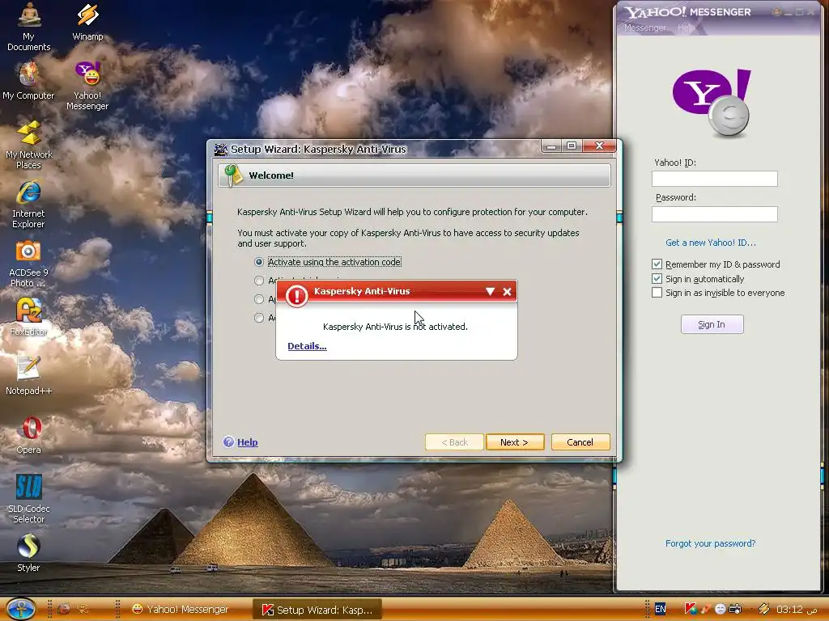This screenshot has height=621, width=829.
Task: Click first quick launch icon in taskbar
Action: pyautogui.click(x=64, y=609)
